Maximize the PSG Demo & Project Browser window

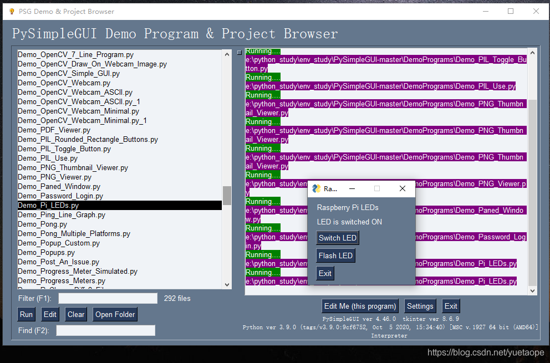(511, 11)
